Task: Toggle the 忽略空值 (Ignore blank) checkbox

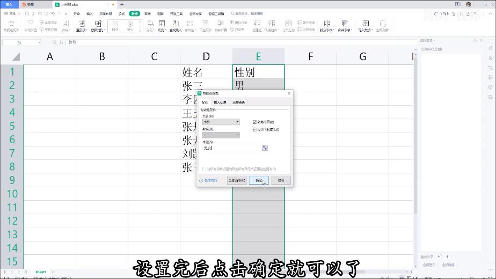Action: 254,122
